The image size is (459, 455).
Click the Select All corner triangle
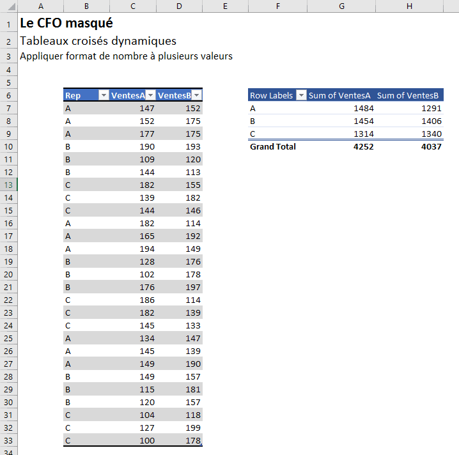click(x=9, y=6)
